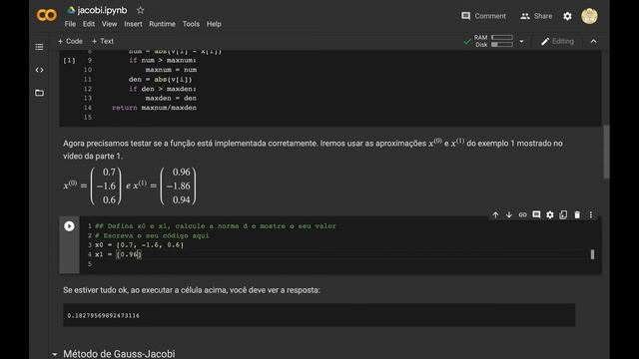Mirror cell in tab icon
This screenshot has height=359, width=639.
pos(563,215)
